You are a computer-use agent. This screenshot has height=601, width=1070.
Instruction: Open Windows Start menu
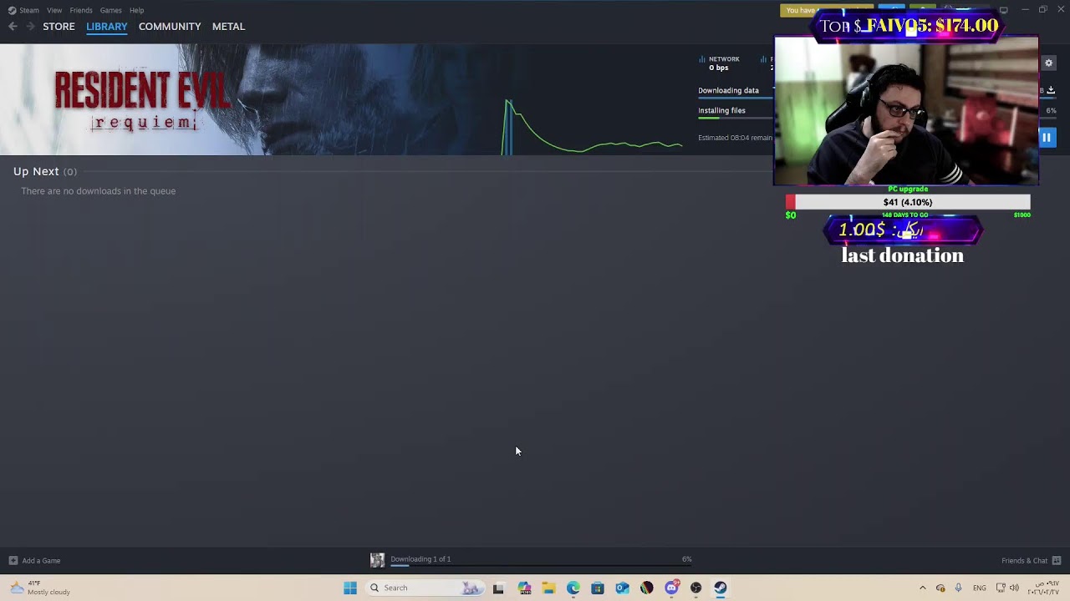coord(350,588)
